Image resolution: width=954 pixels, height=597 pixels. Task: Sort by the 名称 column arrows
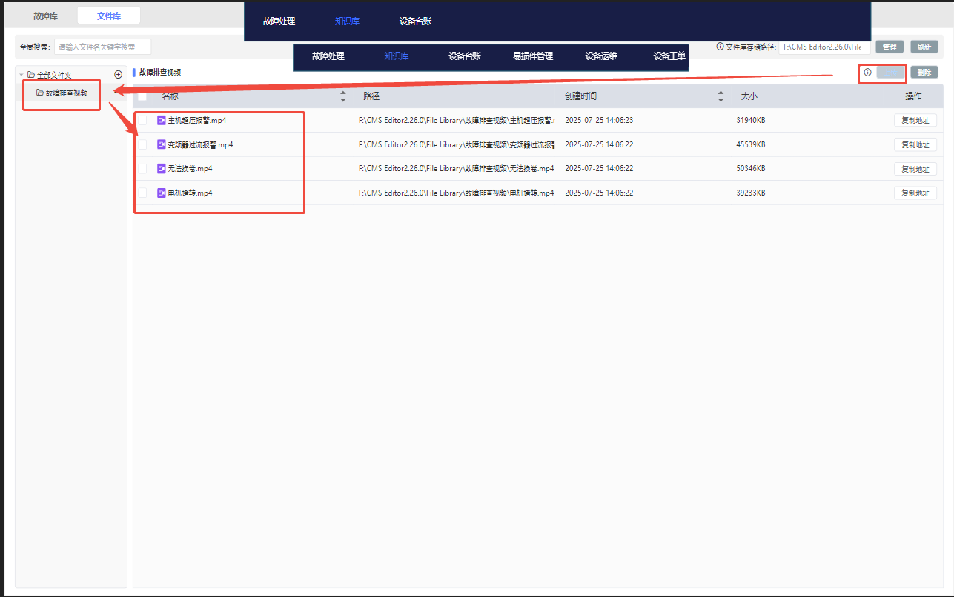click(x=342, y=96)
